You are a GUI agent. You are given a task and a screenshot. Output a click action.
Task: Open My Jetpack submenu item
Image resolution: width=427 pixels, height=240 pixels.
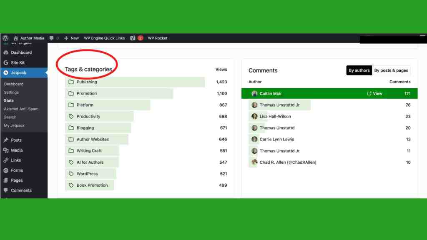[x=14, y=125]
